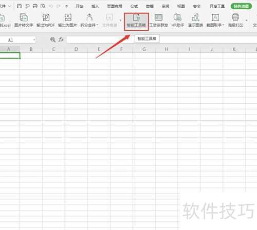The image size is (257, 230).
Task: Select column G header
Action: (144, 49)
